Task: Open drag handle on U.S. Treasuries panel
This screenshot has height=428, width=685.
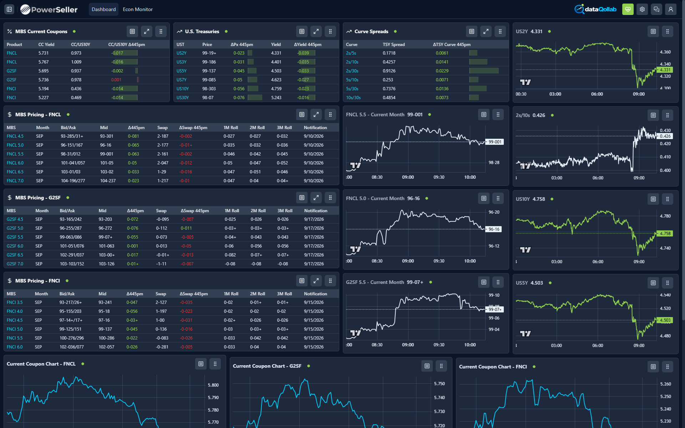Action: tap(330, 31)
